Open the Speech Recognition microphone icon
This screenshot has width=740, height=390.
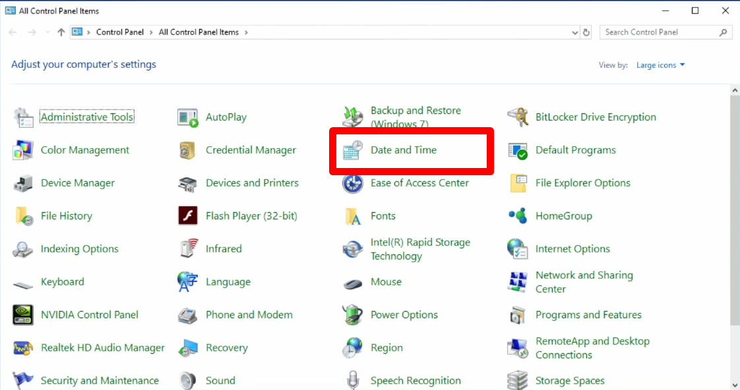(x=353, y=380)
